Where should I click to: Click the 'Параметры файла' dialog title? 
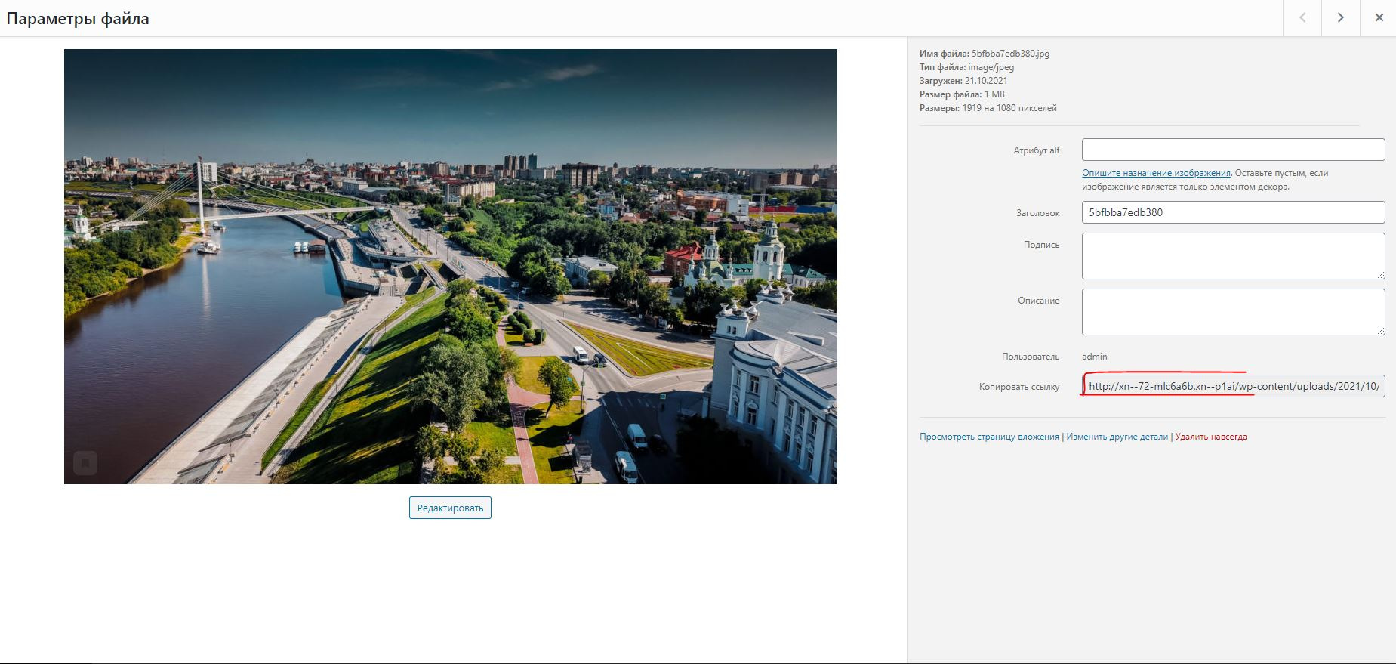click(x=78, y=19)
